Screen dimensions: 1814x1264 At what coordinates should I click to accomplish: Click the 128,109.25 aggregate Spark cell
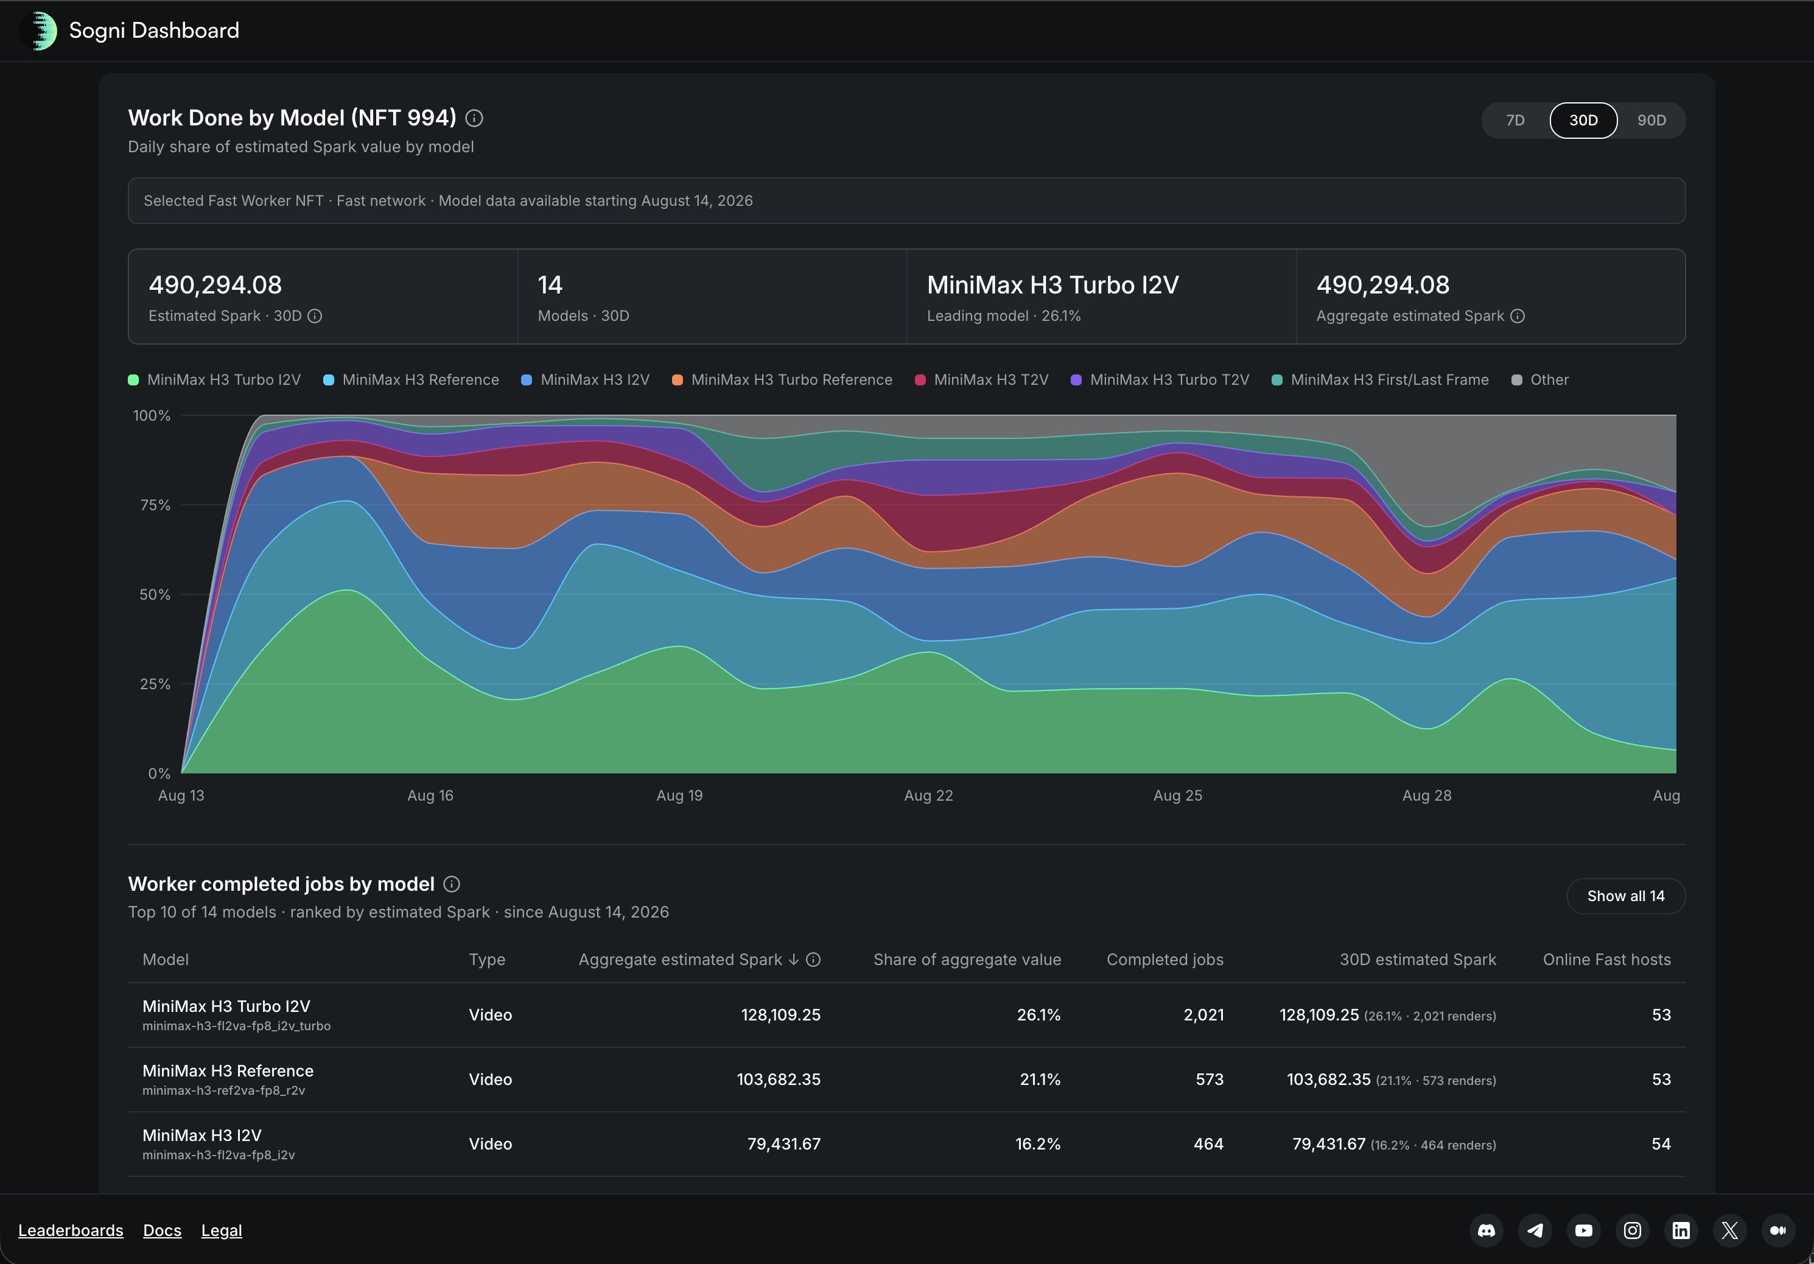tap(780, 1015)
